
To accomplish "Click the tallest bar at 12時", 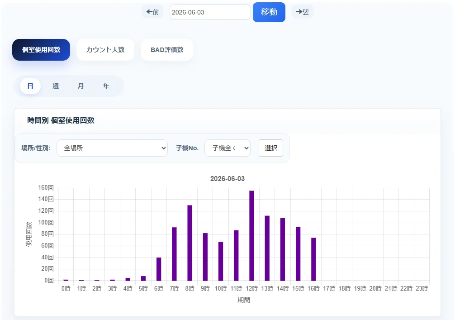I will [x=251, y=236].
